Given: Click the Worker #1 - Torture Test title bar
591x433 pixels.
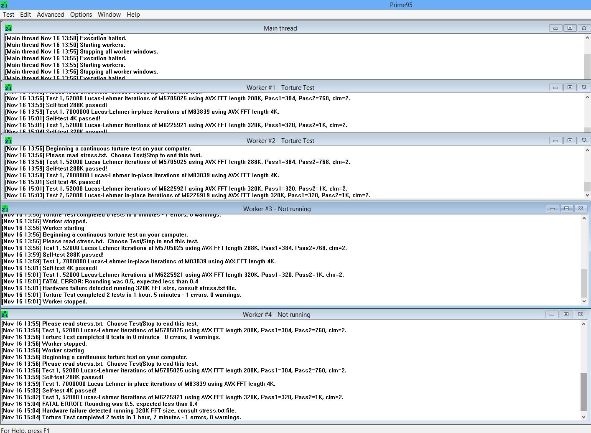Looking at the screenshot, I should [x=280, y=87].
